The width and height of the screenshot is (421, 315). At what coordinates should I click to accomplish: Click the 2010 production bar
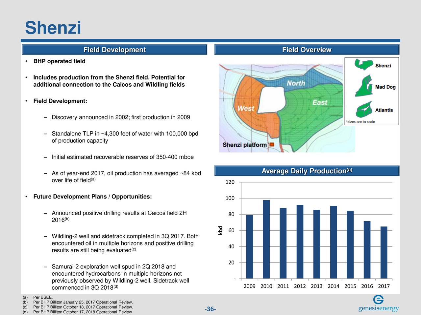point(266,239)
